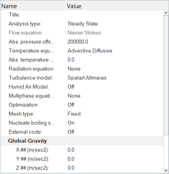This screenshot has height=174, width=169.
Task: Change Turbulence model Spalart Allmaras value
Action: pyautogui.click(x=115, y=78)
